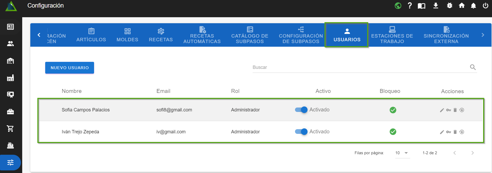Screen dimensions: 492x173
Task: Open the help question mark icon
Action: click(410, 5)
